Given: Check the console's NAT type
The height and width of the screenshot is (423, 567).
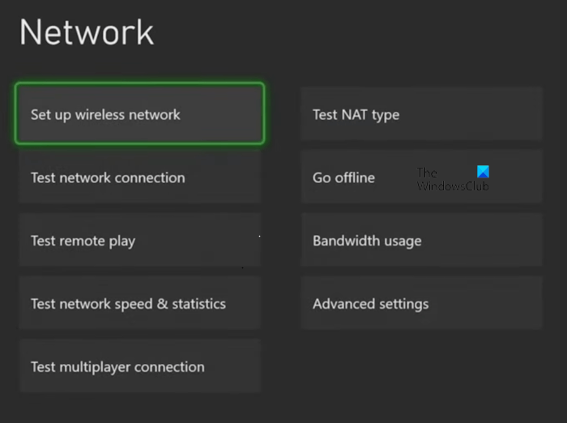Looking at the screenshot, I should tap(421, 114).
